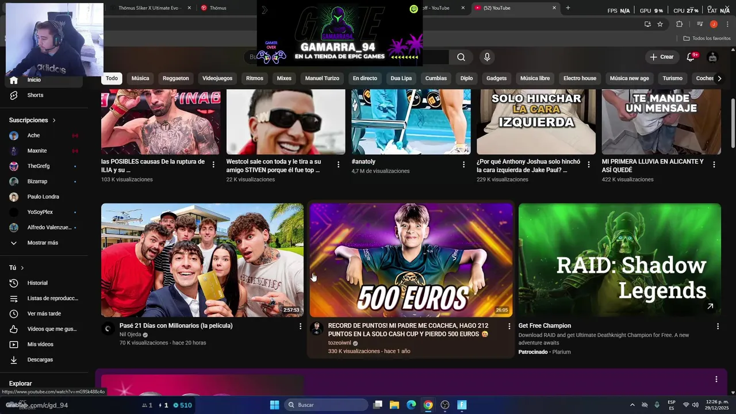
Task: Bookmark this page with the star icon
Action: coord(660,24)
